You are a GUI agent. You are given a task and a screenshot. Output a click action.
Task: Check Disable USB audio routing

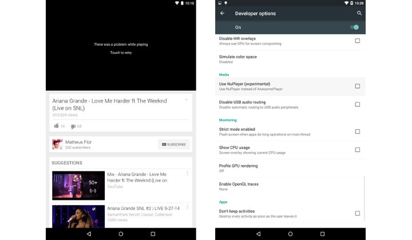[x=357, y=105]
